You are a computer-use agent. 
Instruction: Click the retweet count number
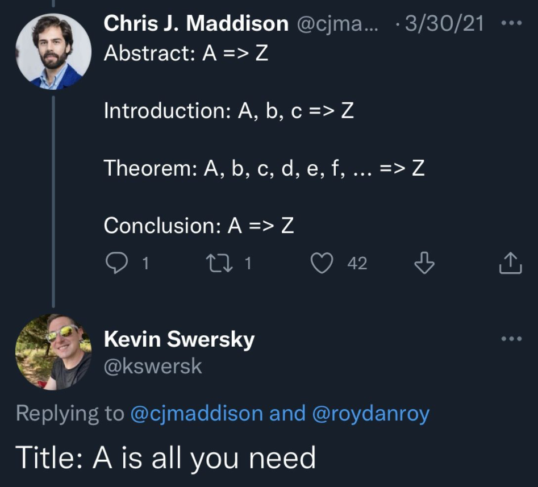point(248,263)
